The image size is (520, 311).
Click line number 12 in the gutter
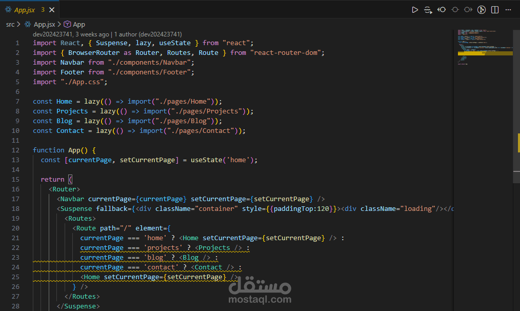[15, 150]
